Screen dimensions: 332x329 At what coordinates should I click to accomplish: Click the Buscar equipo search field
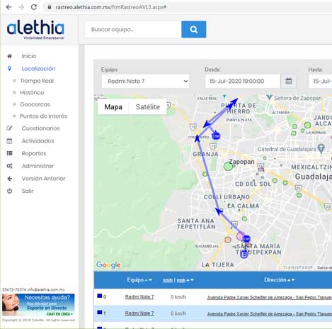pos(133,30)
